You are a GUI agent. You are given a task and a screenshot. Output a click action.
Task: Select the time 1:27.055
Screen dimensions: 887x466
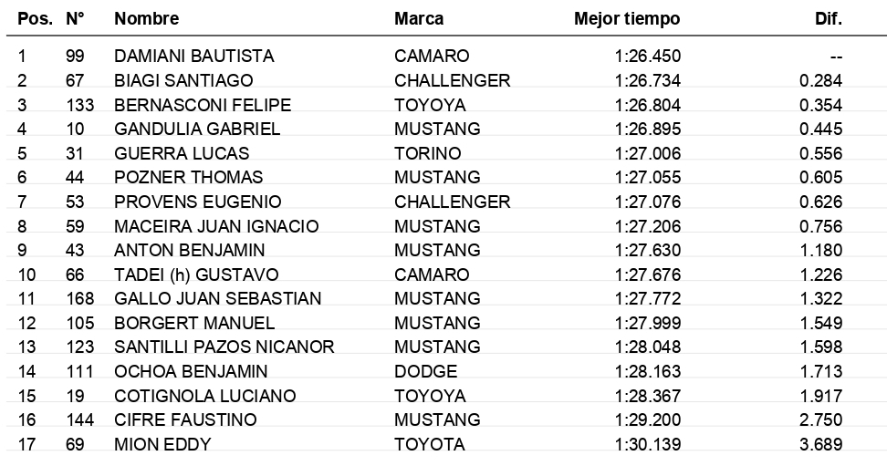(648, 178)
